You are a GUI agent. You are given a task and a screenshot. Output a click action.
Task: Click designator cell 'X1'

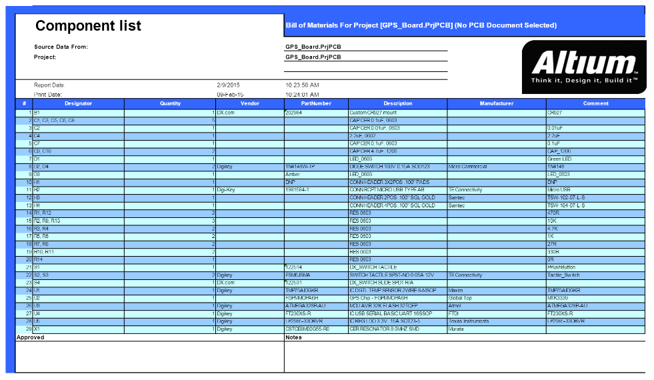point(79,329)
